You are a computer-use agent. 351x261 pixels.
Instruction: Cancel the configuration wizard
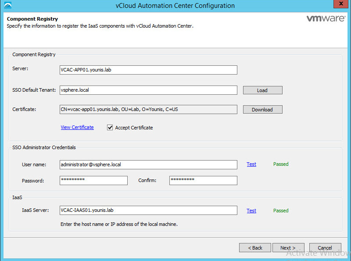click(x=325, y=248)
